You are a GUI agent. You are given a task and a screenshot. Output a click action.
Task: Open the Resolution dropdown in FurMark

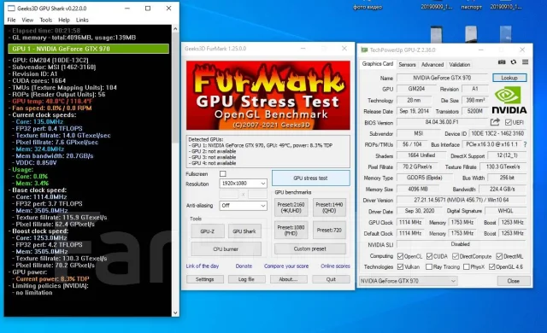coord(243,184)
